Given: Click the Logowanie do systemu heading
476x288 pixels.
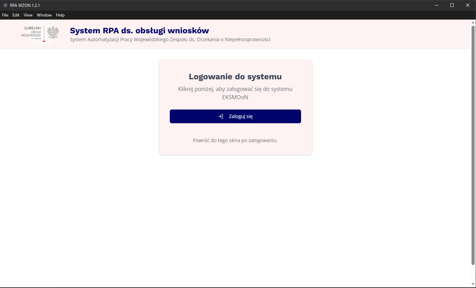Looking at the screenshot, I should [235, 76].
